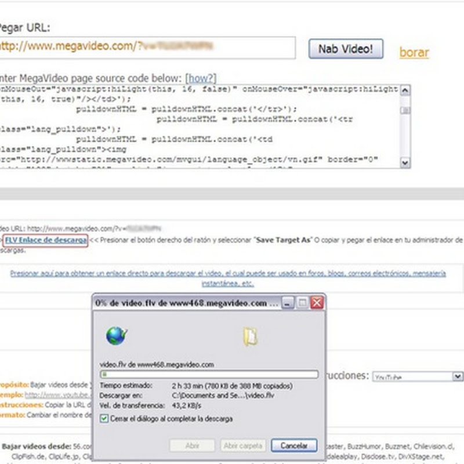Open the direct download link text 'Presionar aquí'
464x464 pixels.
click(228, 278)
